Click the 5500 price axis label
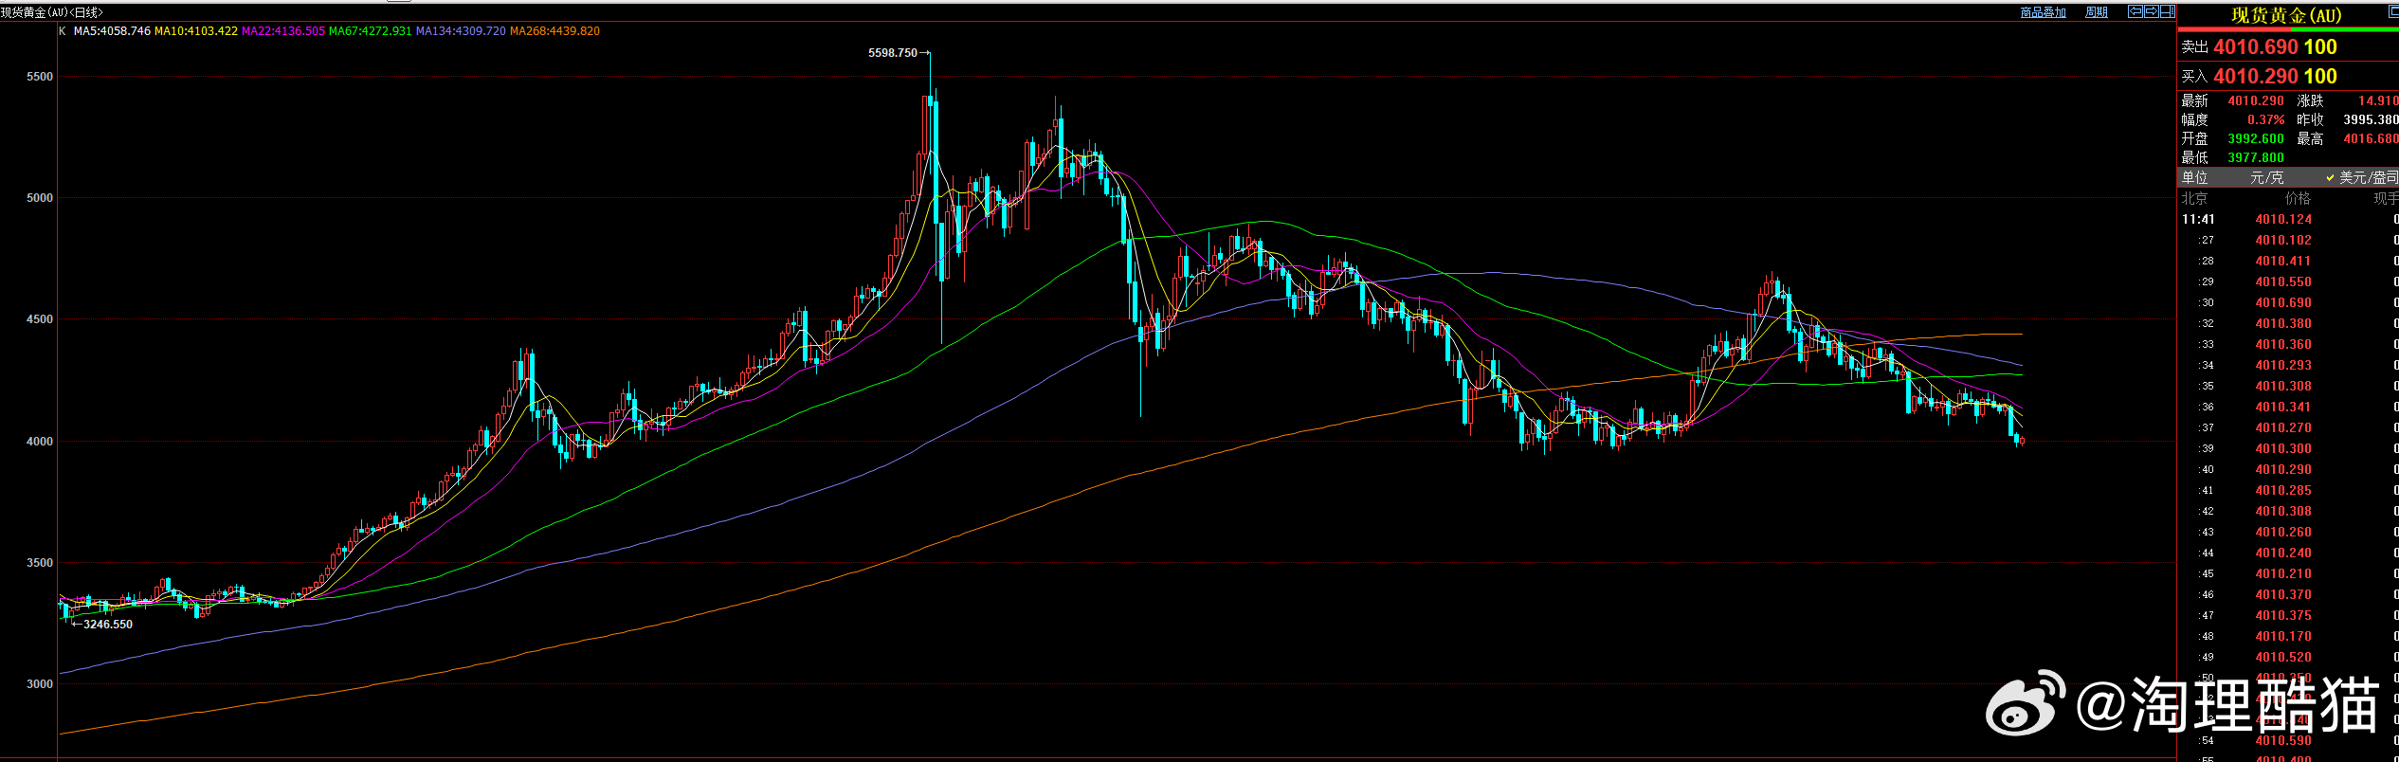2399x762 pixels. point(40,77)
